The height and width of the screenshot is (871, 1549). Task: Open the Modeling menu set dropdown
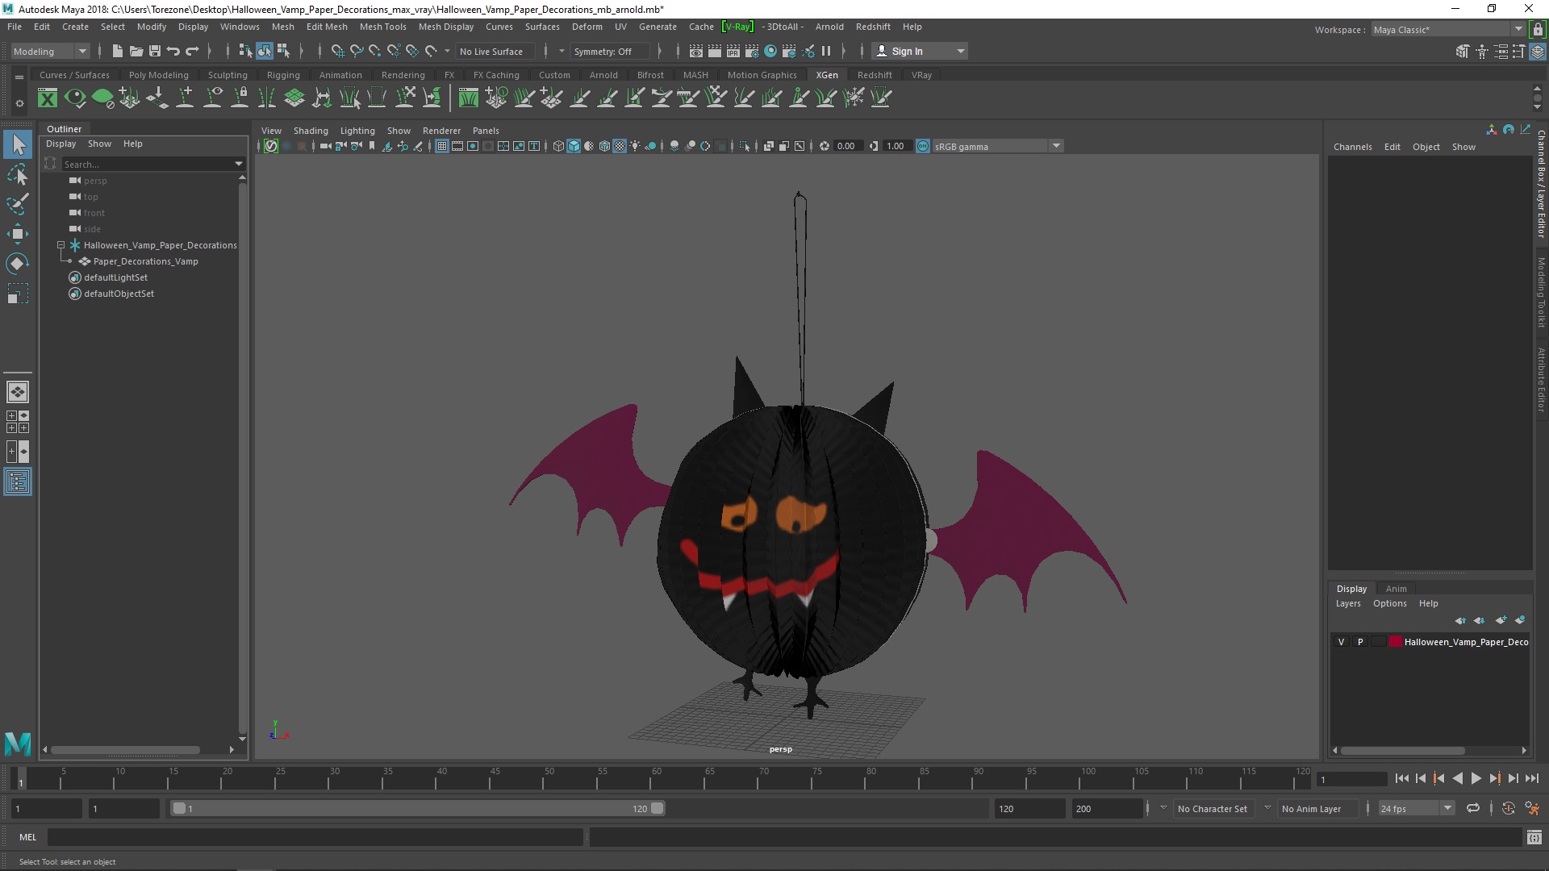(x=50, y=51)
